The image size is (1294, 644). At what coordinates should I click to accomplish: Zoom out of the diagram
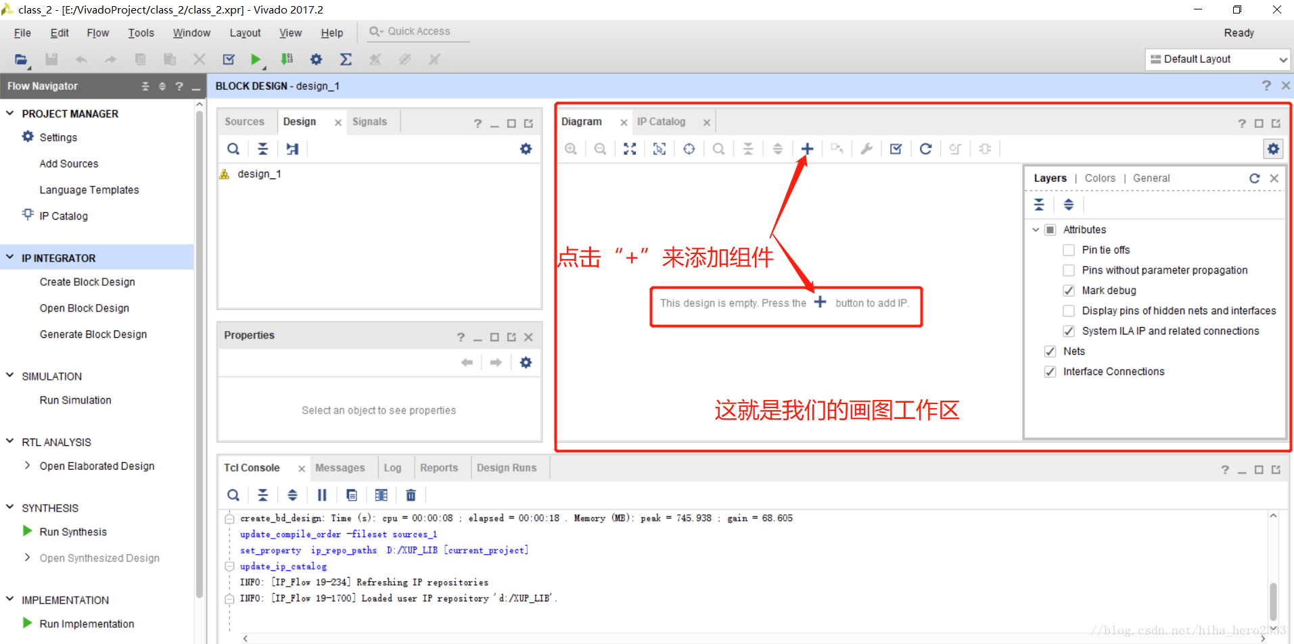[600, 149]
